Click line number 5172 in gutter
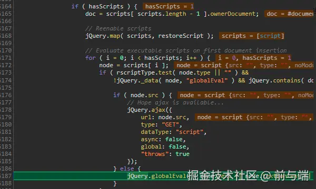Image resolution: width=316 pixels, height=189 pixels. [x=6, y=65]
